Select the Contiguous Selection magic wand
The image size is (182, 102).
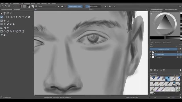pyautogui.click(x=14, y=31)
